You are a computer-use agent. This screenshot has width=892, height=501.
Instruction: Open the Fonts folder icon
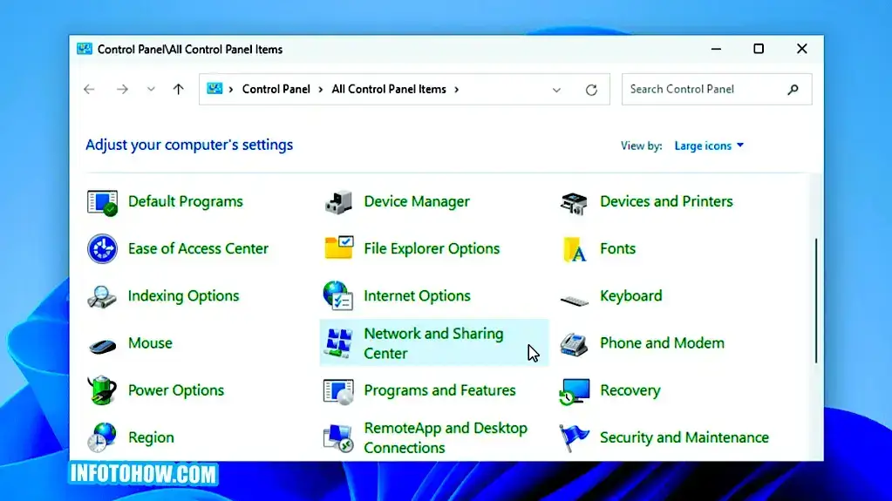tap(575, 250)
